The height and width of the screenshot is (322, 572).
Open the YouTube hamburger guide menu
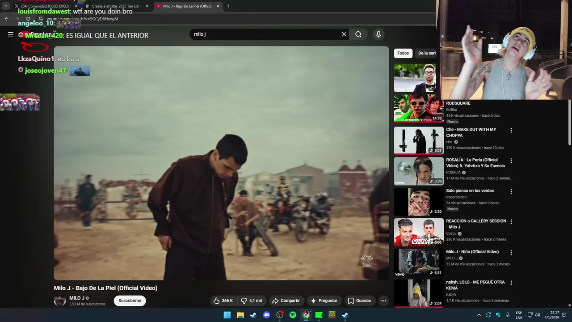[x=11, y=34]
